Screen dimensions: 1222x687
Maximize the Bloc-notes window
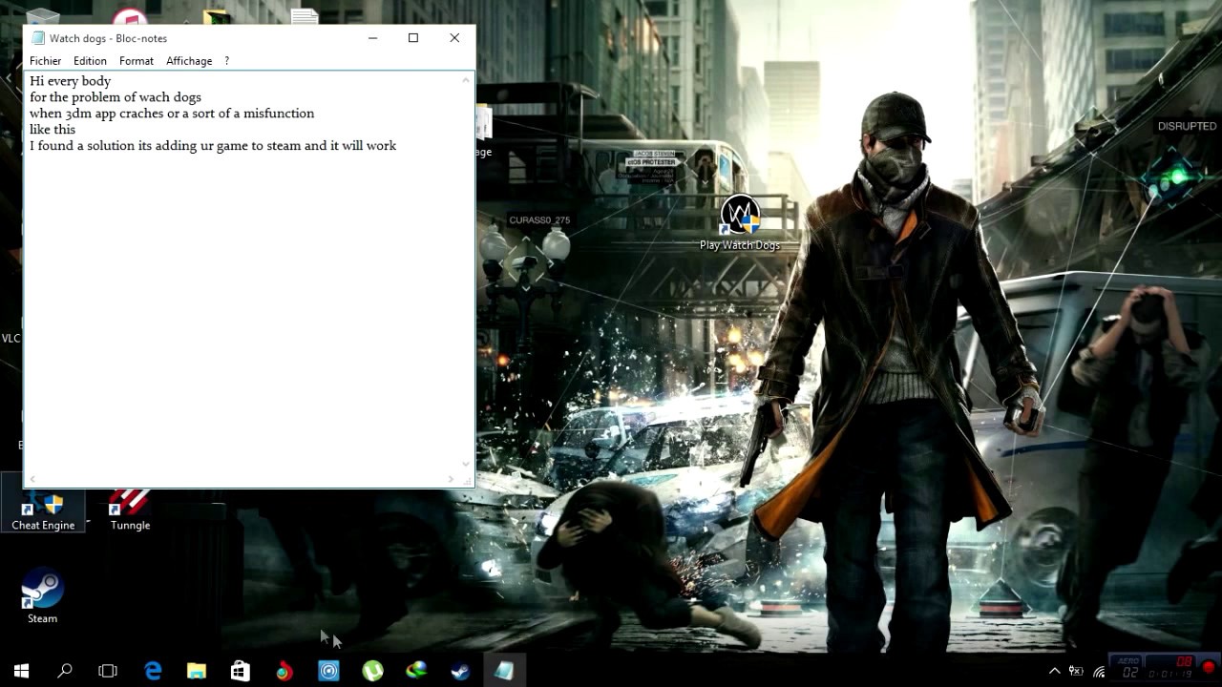[413, 38]
